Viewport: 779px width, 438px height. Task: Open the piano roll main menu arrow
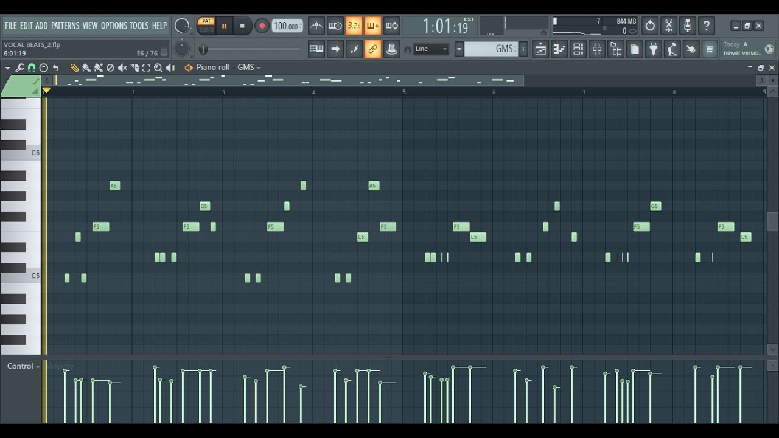pos(7,68)
